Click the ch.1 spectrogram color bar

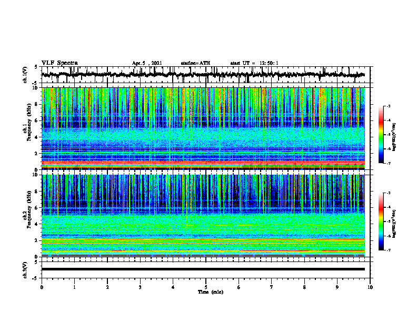(381, 135)
